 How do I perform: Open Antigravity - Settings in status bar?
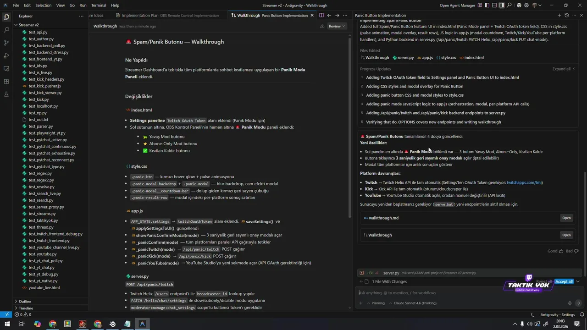click(558, 314)
